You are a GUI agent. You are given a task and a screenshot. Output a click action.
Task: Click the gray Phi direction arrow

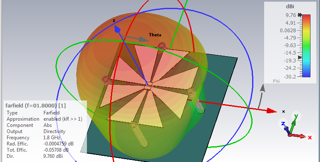[x=261, y=96]
